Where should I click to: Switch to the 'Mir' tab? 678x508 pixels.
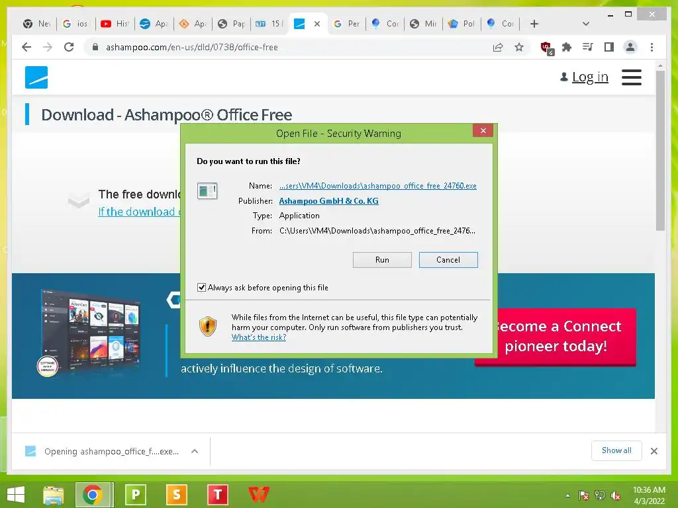click(423, 24)
